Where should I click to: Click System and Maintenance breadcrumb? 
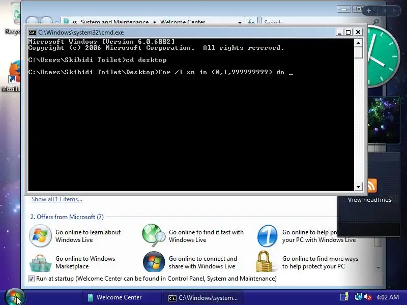pyautogui.click(x=114, y=22)
